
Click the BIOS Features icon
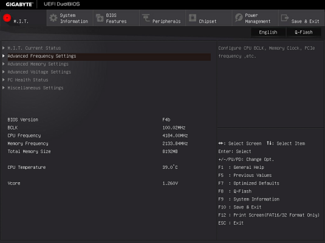pos(100,18)
